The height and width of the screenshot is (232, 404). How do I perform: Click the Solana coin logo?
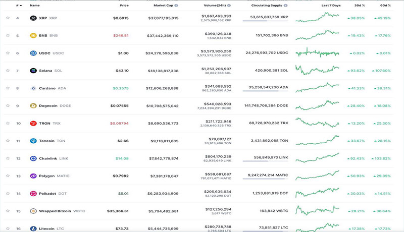pos(33,71)
